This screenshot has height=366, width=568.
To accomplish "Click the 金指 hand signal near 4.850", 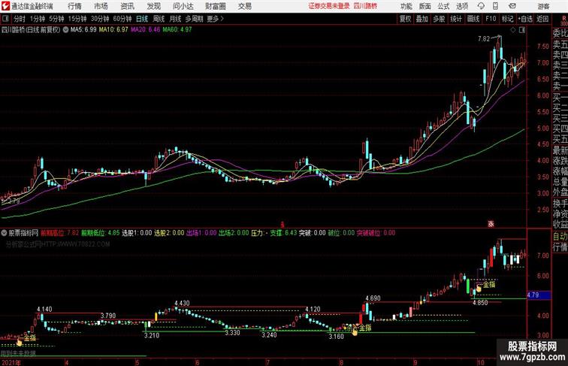I will [485, 285].
